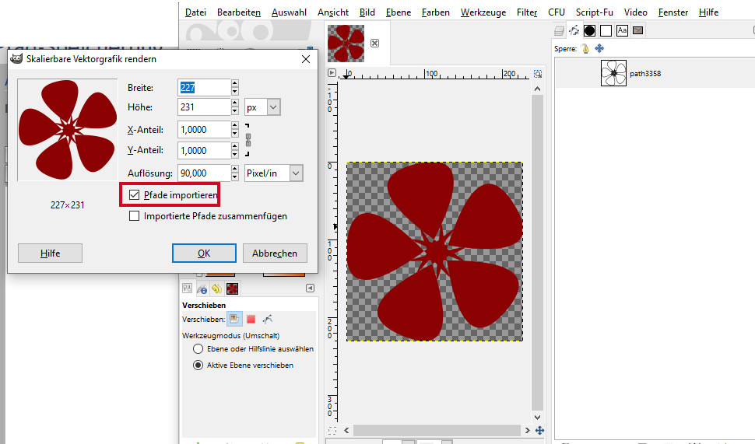Click the OK button in render dialog
Screen dimensions: 755x444
click(x=204, y=253)
